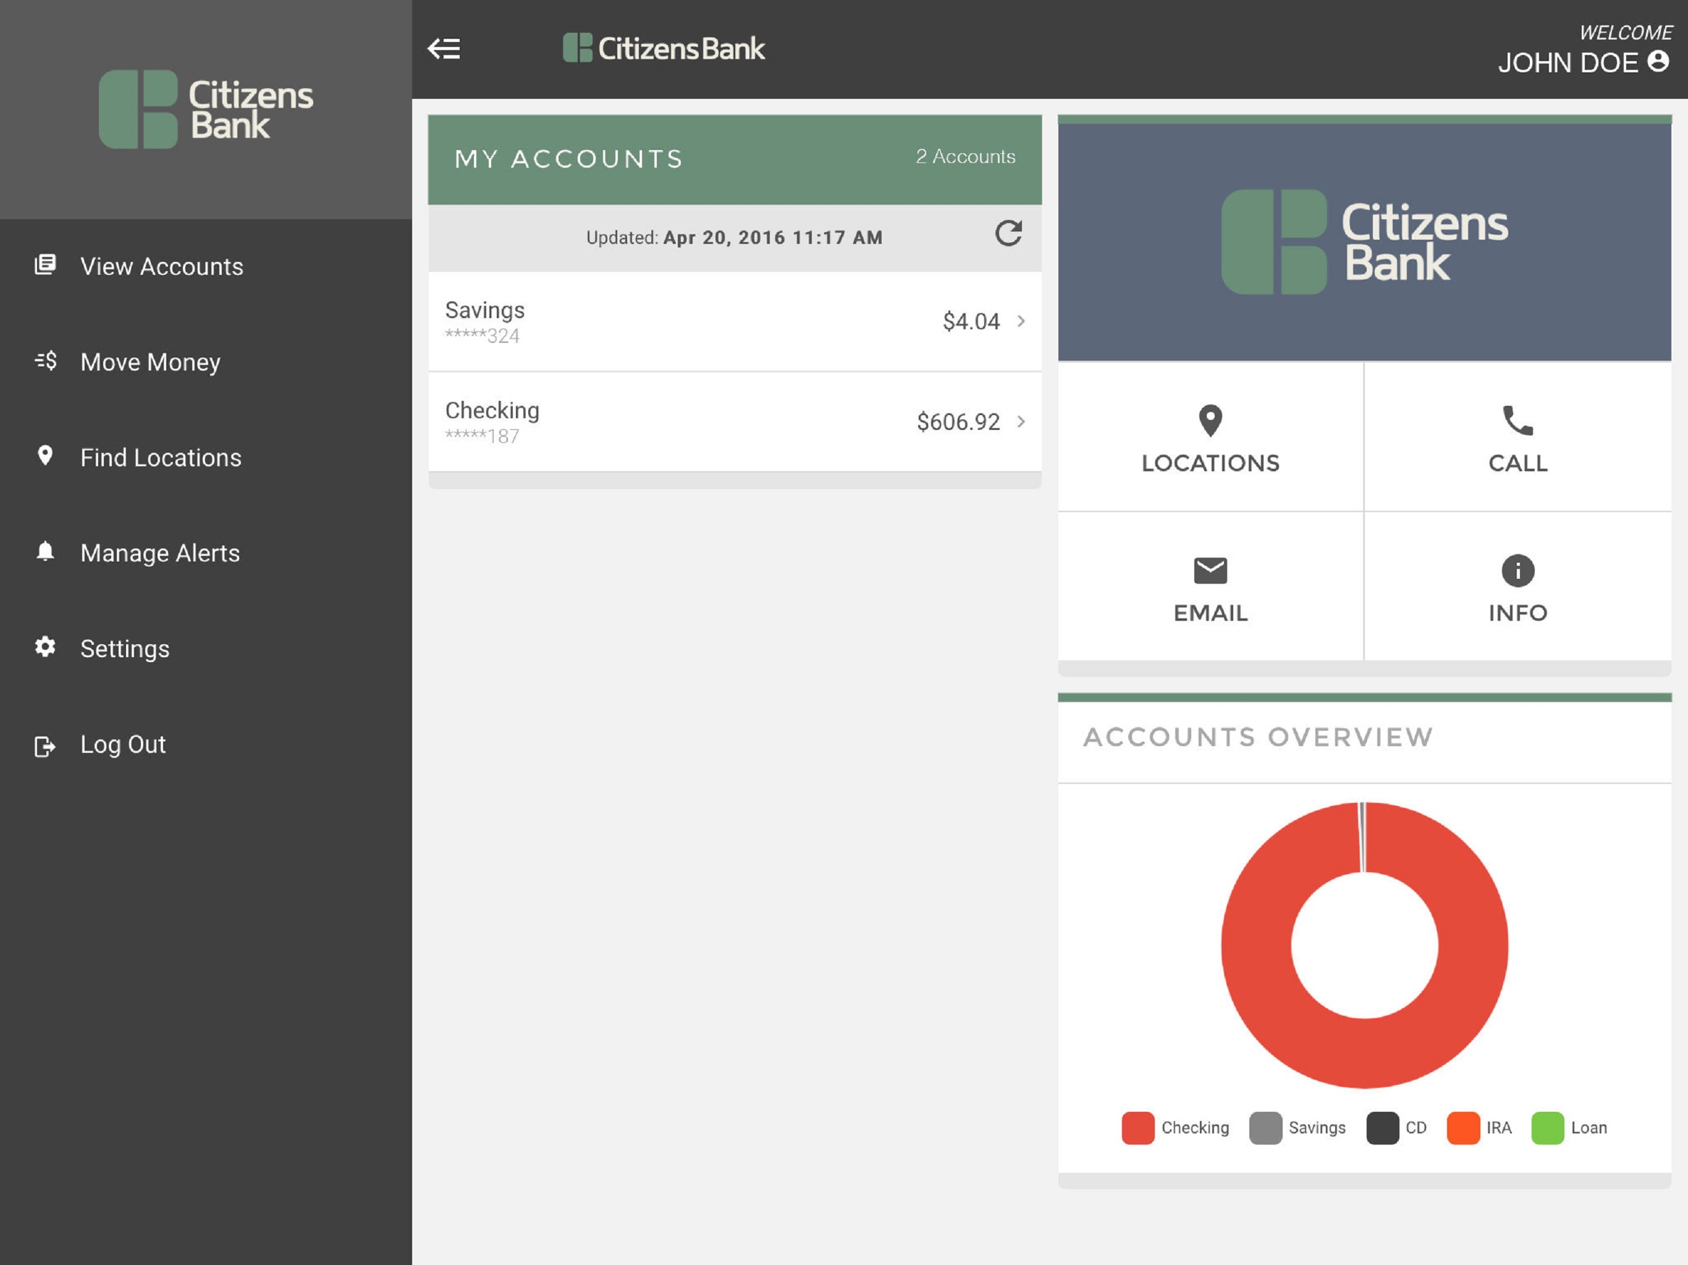Screen dimensions: 1688x1265
Task: Click the Checking balance $606.92
Action: tap(958, 421)
